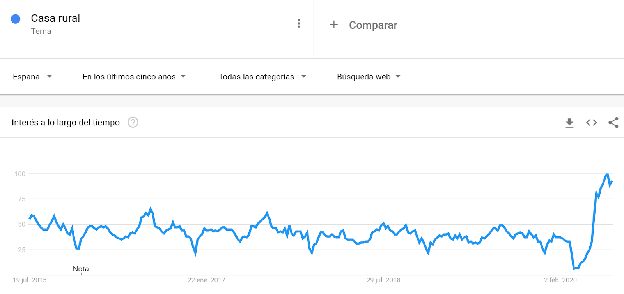Open the three-dot menu for Casa rural
624x294 pixels.
[299, 23]
